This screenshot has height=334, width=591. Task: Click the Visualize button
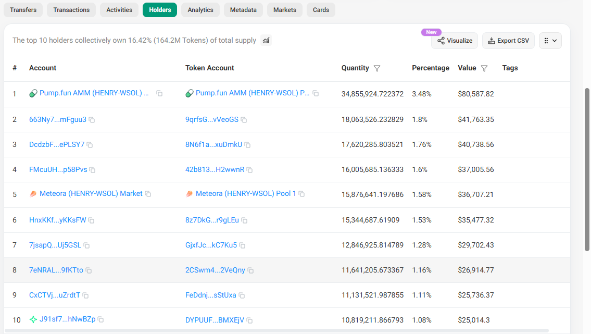454,40
